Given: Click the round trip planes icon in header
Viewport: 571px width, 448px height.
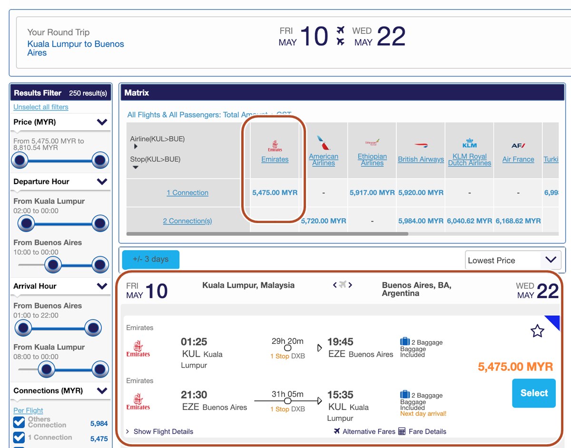Looking at the screenshot, I should pos(340,36).
